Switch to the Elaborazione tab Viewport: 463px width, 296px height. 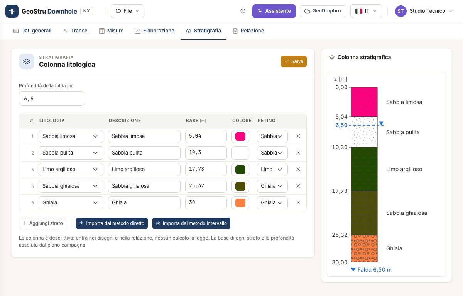click(154, 31)
